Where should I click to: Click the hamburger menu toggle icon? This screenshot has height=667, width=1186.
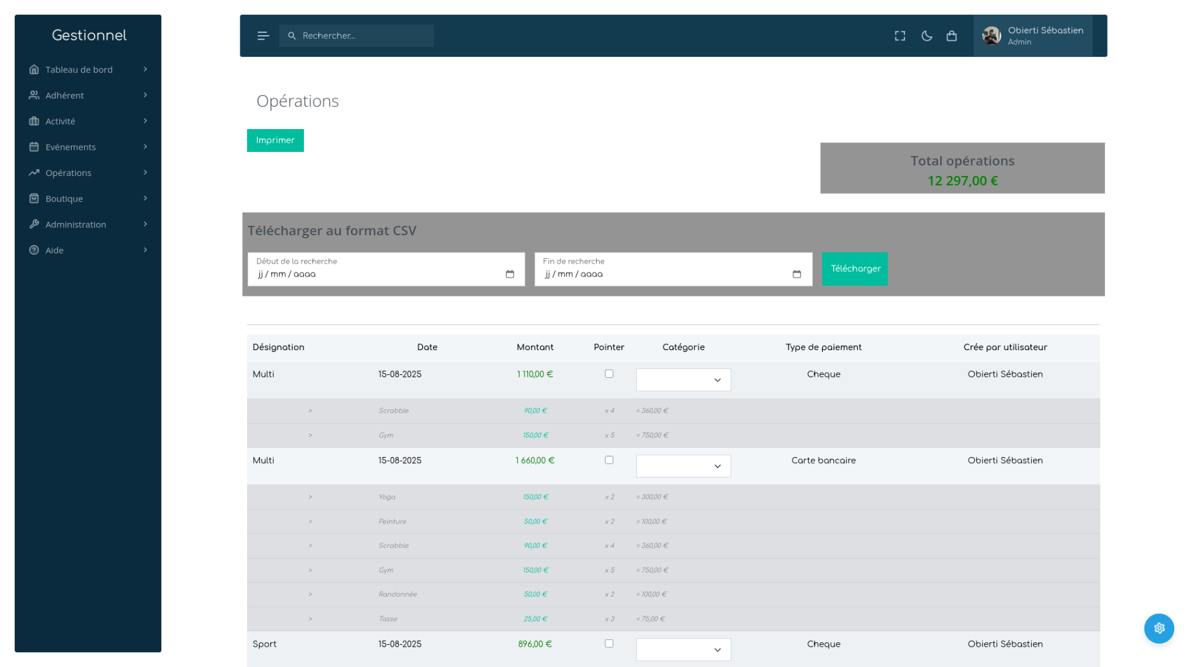click(x=263, y=36)
